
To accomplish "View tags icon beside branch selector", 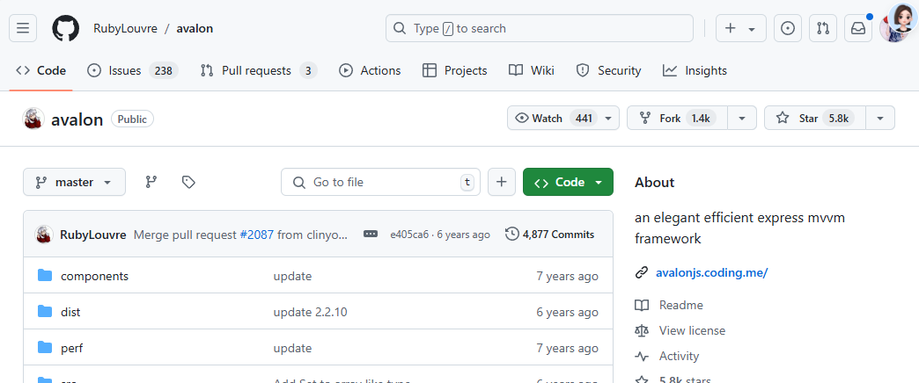I will pos(188,182).
